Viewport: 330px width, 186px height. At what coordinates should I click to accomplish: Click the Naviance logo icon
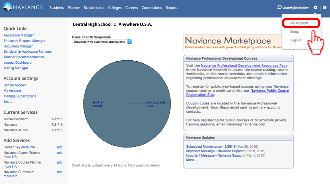[8, 7]
